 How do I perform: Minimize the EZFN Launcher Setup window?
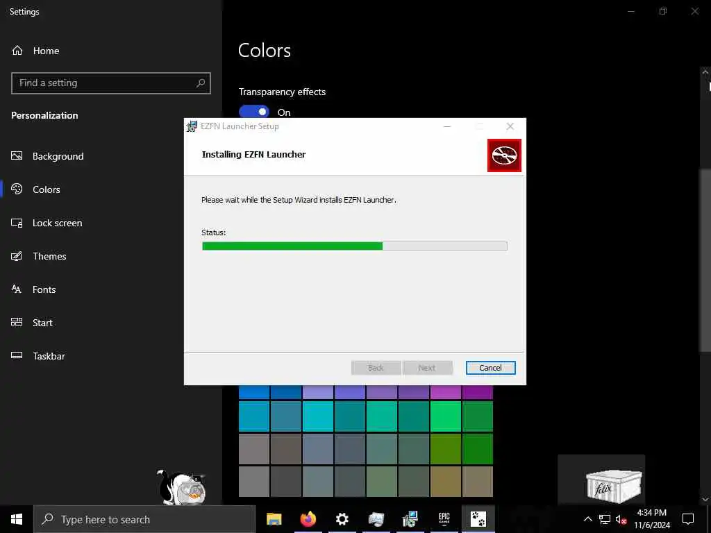447,126
